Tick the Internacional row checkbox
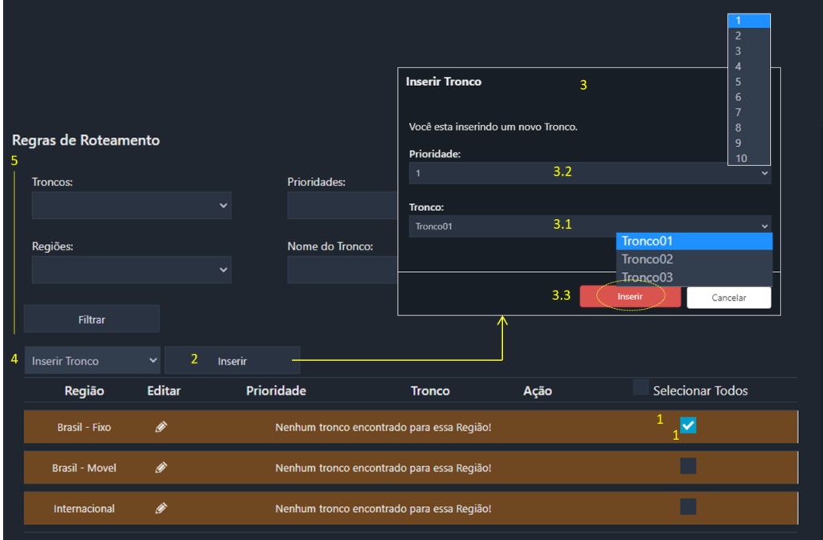Screen dimensions: 823x540 688,506
